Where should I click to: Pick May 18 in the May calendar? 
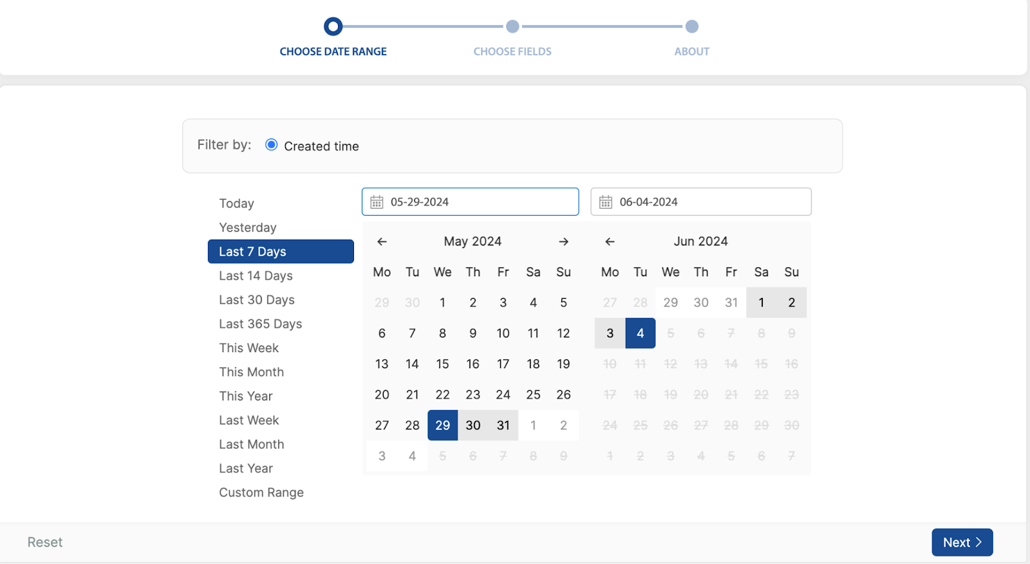tap(534, 364)
